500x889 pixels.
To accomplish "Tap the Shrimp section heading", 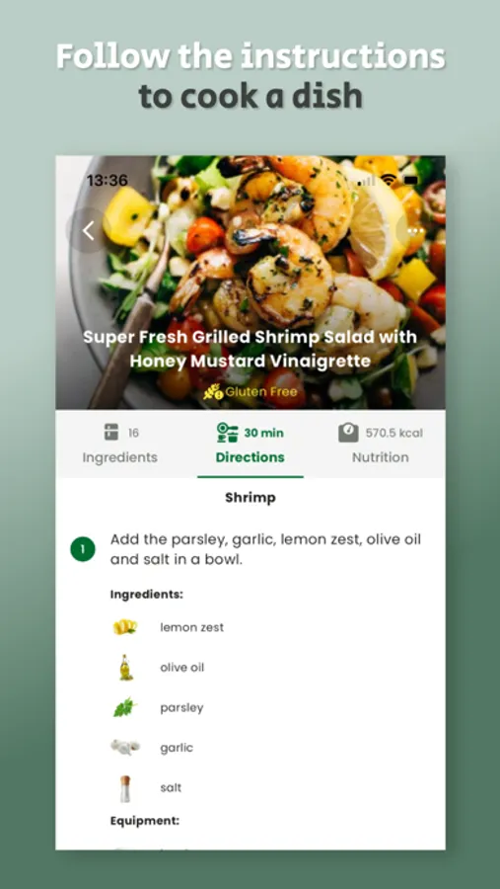I will tap(250, 498).
